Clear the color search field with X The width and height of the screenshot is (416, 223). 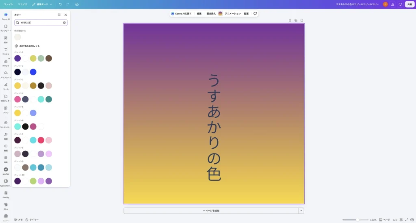point(64,22)
